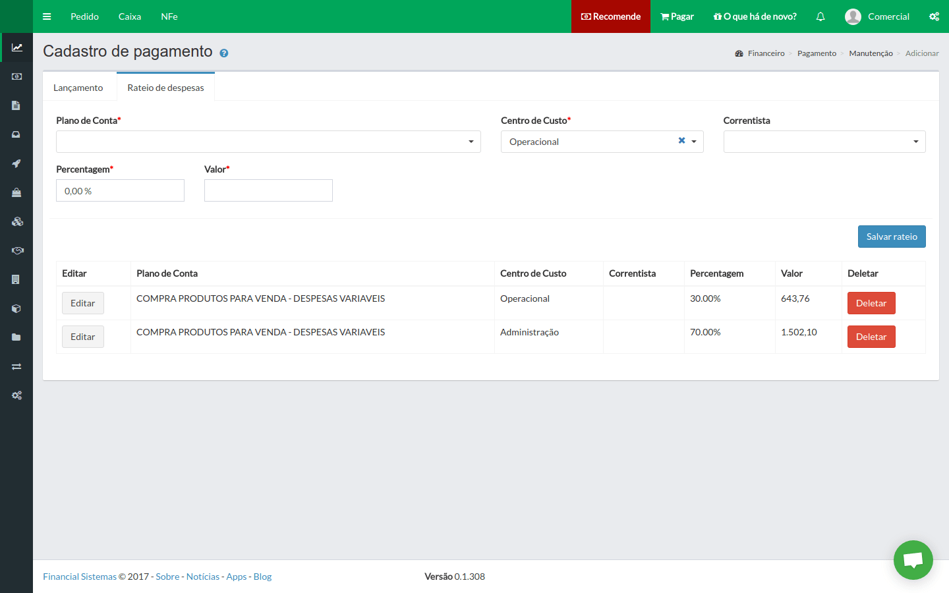
Task: Open the shopping bag sidebar icon
Action: pos(16,192)
